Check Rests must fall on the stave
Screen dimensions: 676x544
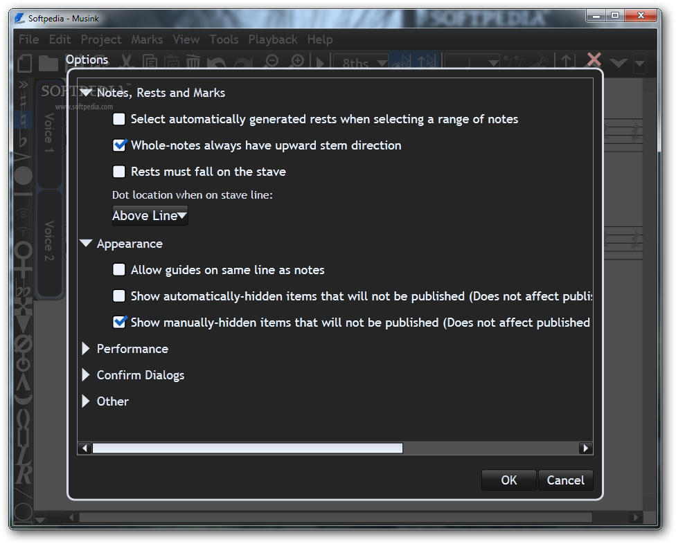coord(119,172)
